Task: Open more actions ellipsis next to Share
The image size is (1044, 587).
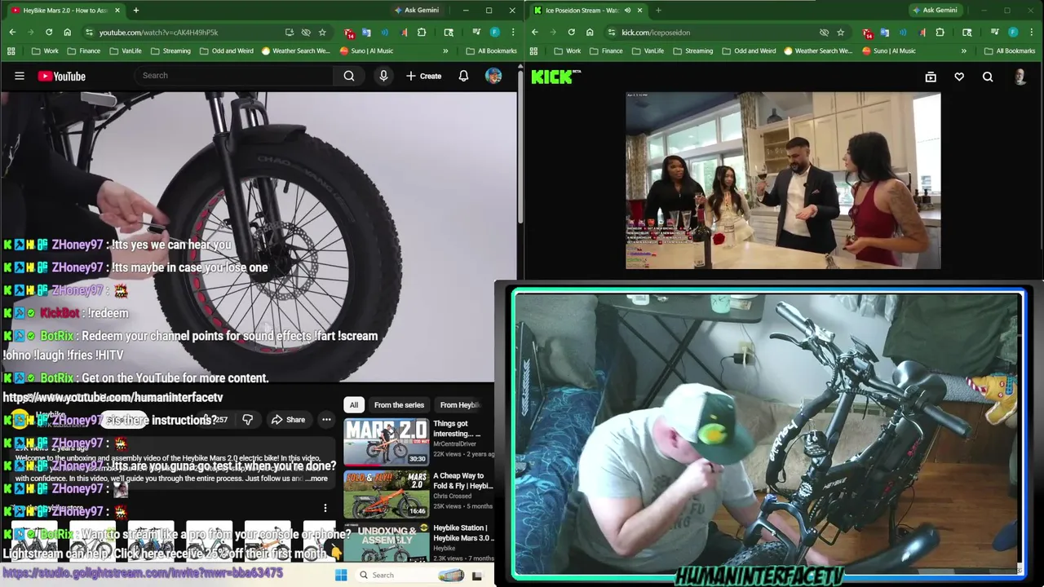Action: click(326, 420)
